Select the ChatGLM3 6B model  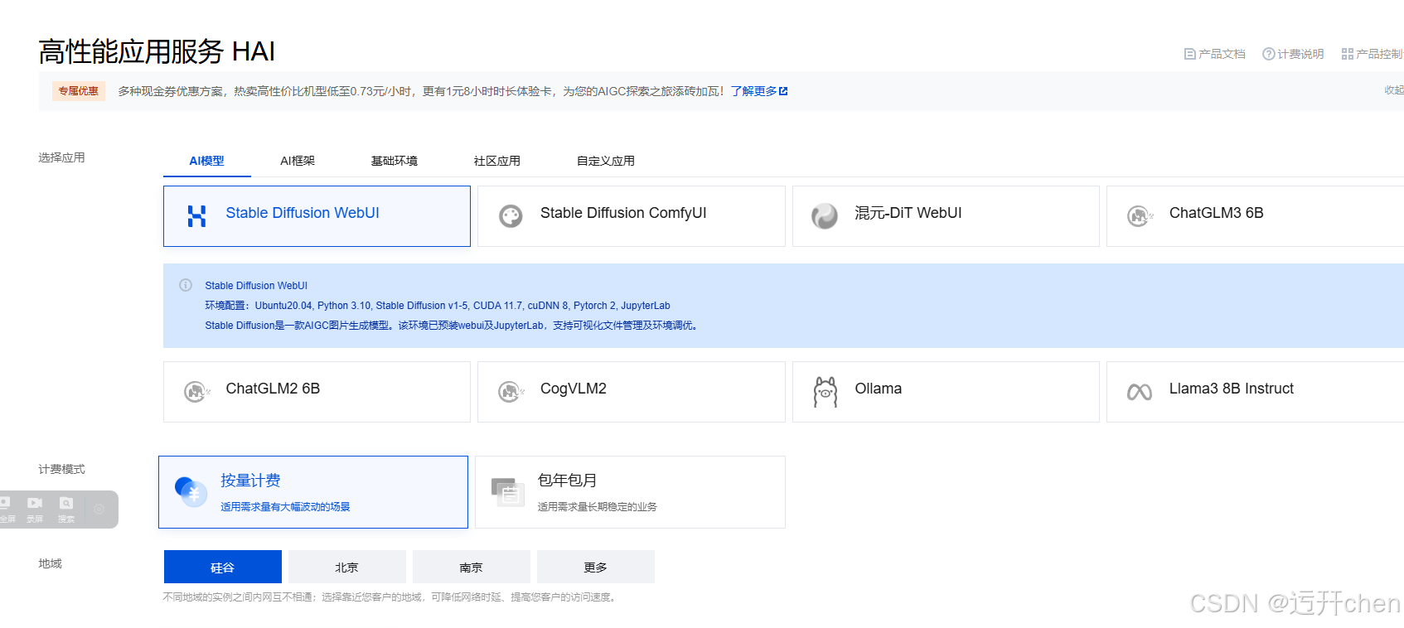pos(1255,216)
